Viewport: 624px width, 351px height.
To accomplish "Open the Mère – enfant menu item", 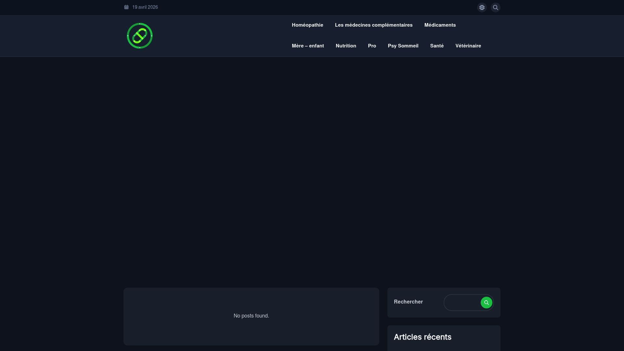I will (308, 46).
